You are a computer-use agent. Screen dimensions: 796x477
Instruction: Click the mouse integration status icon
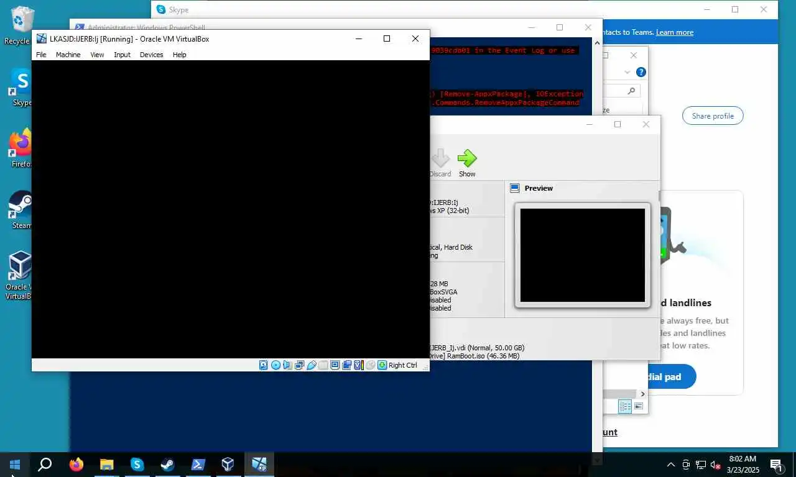[x=371, y=365]
